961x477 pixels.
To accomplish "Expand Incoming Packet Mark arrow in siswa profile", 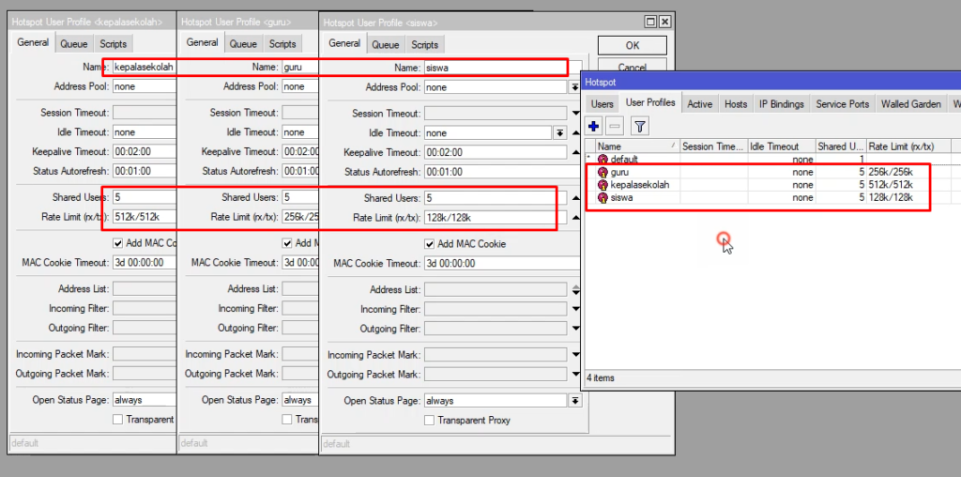I will 575,354.
